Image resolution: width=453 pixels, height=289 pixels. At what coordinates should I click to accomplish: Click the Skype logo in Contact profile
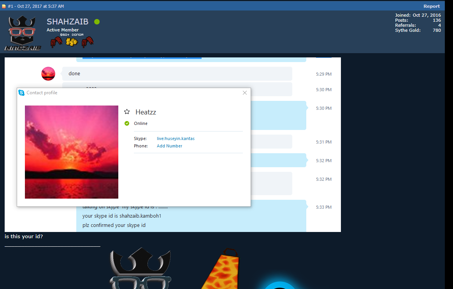(21, 93)
